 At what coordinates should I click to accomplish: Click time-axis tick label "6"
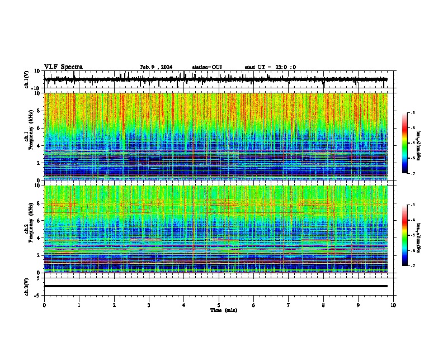pyautogui.click(x=254, y=305)
